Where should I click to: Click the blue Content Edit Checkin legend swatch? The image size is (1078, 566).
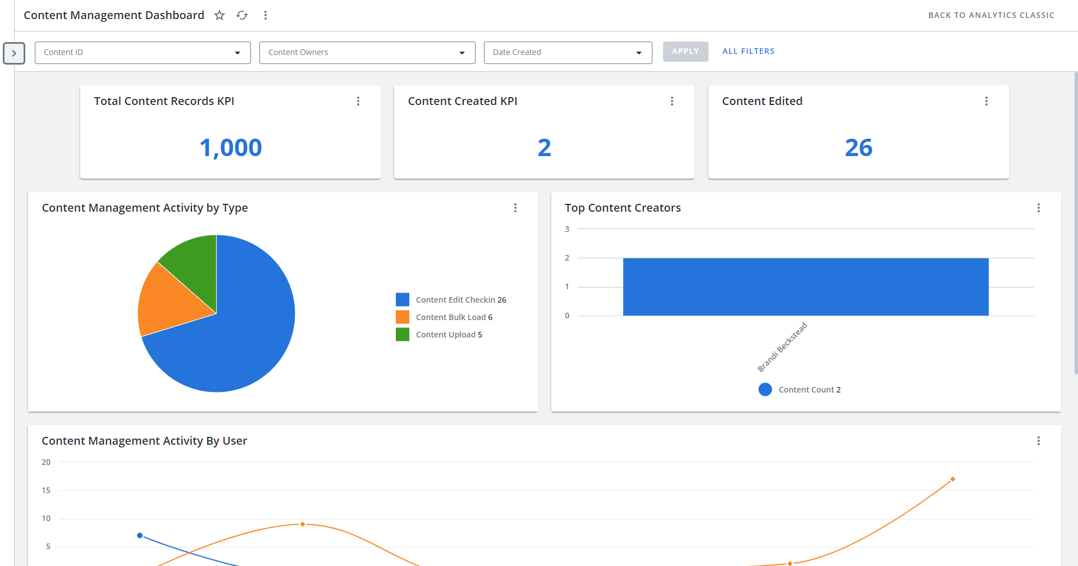tap(403, 300)
